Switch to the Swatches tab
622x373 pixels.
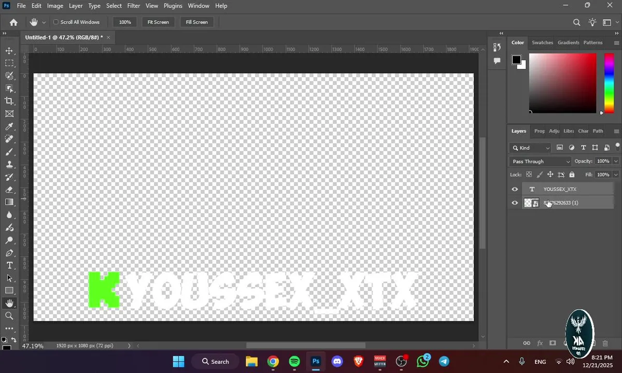543,42
